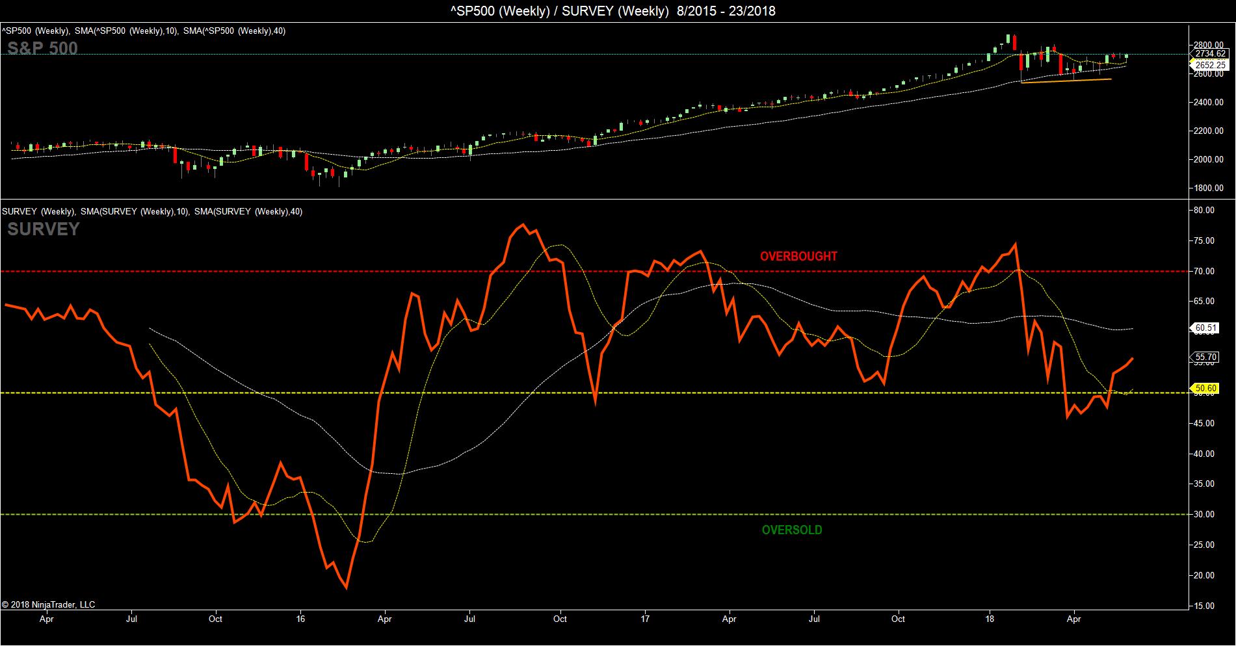The width and height of the screenshot is (1236, 646).
Task: Click the Apr label right after "18"
Action: pyautogui.click(x=1074, y=619)
